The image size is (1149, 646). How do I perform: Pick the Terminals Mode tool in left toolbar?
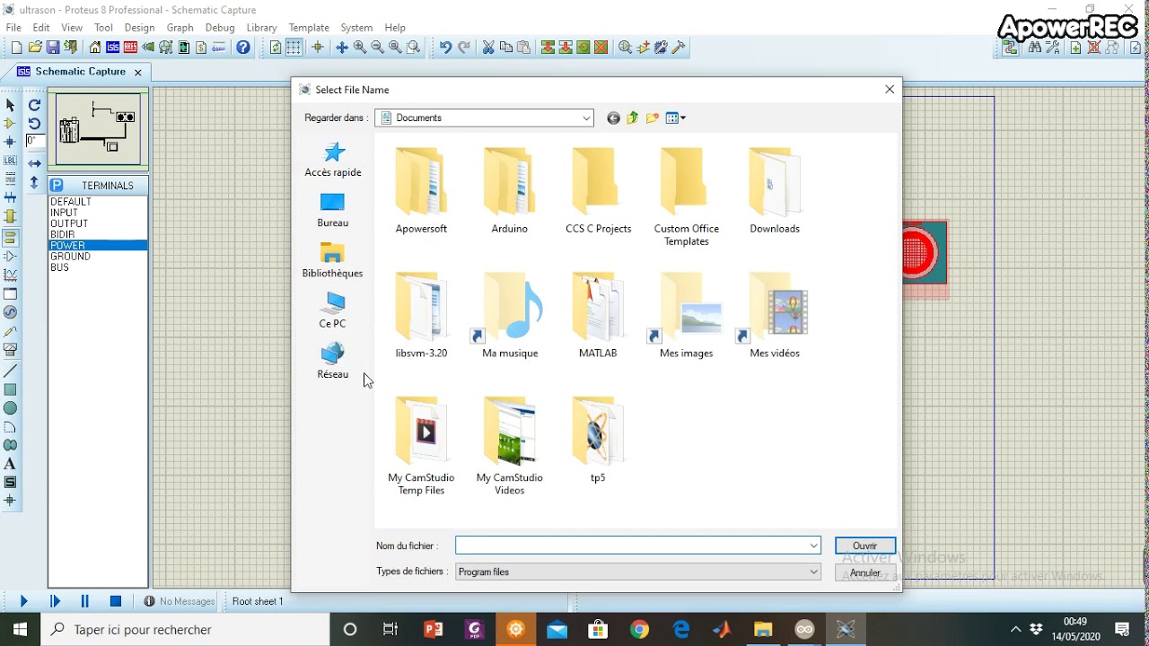point(10,238)
